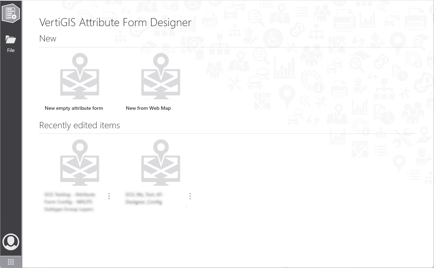Screen dimensions: 434x268
Task: Expand the second recent item's three-dot menu
Action: [x=190, y=196]
